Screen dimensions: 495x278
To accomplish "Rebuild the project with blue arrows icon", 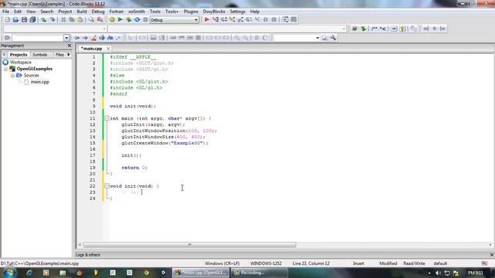I will 137,19.
